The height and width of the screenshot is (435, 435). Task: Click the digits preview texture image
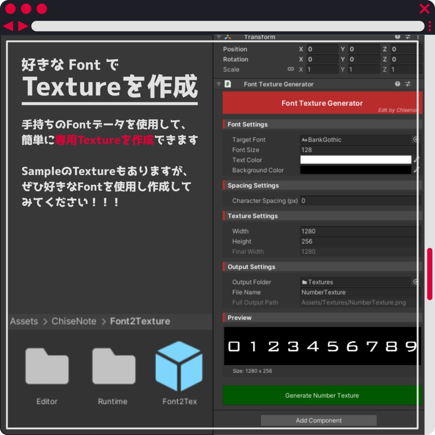pos(322,346)
